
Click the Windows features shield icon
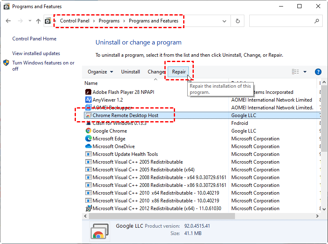tap(6, 62)
